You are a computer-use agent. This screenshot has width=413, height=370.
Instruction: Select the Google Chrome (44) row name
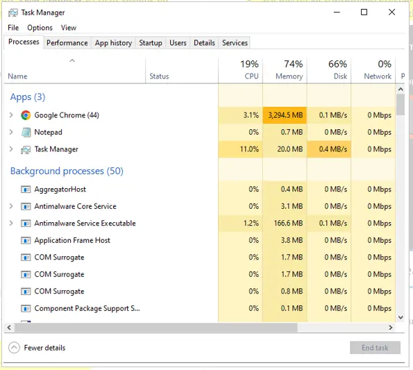[67, 115]
